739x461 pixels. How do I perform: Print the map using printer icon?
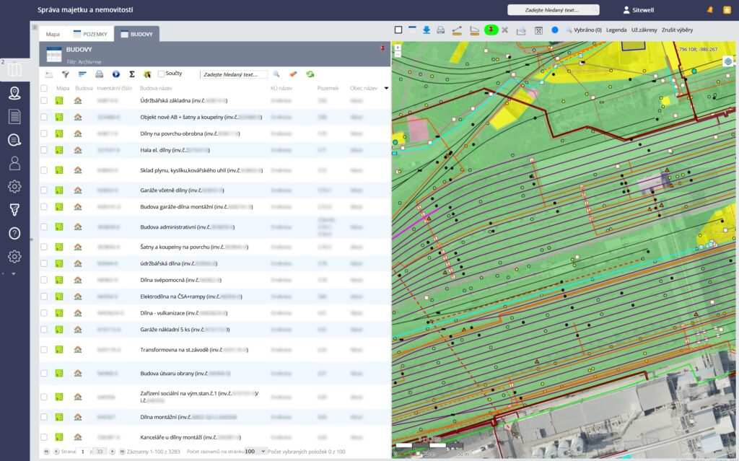tap(441, 30)
